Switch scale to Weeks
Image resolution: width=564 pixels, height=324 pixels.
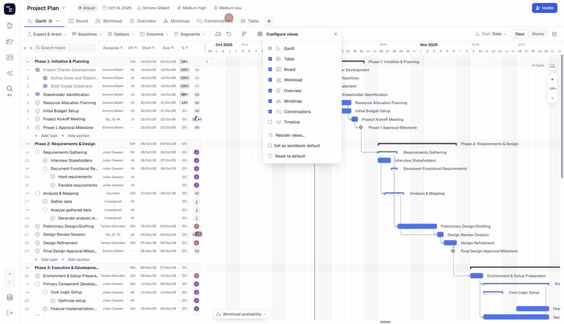pyautogui.click(x=538, y=34)
